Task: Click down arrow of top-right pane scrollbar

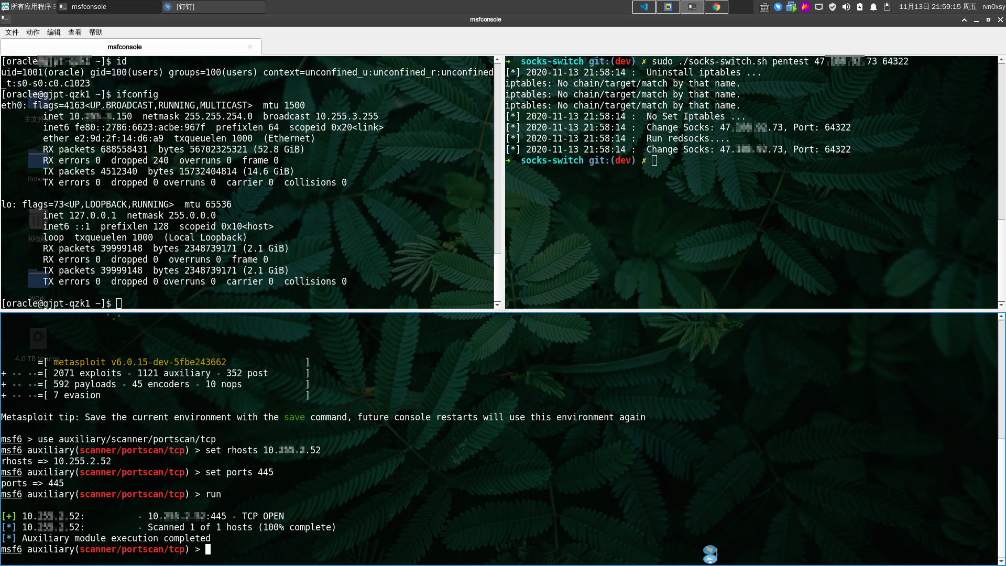Action: click(x=1001, y=305)
